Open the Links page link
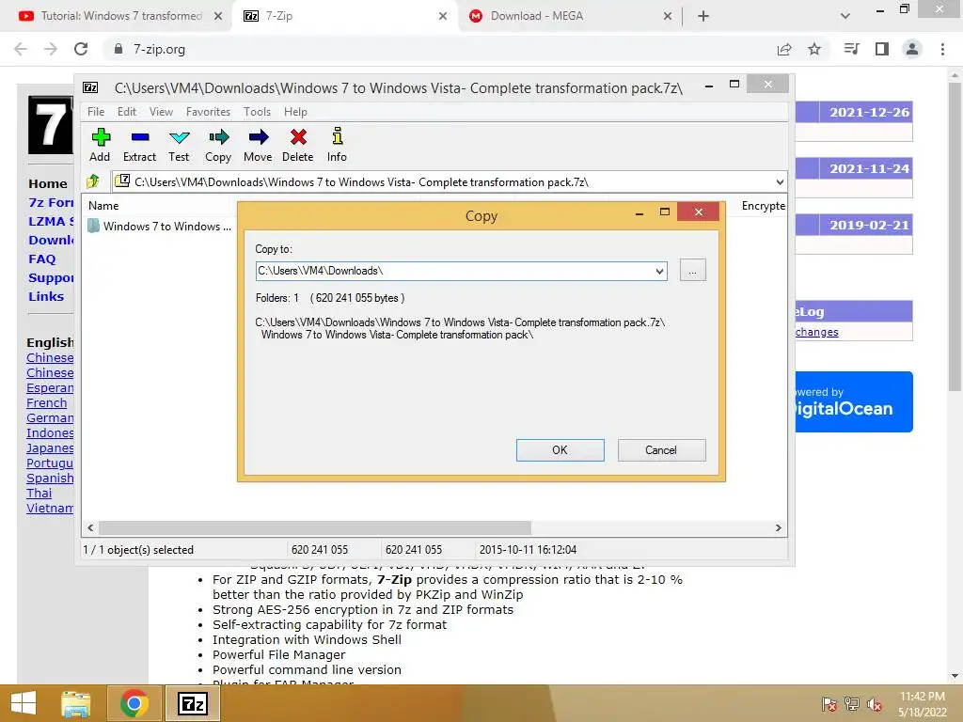 pyautogui.click(x=46, y=296)
